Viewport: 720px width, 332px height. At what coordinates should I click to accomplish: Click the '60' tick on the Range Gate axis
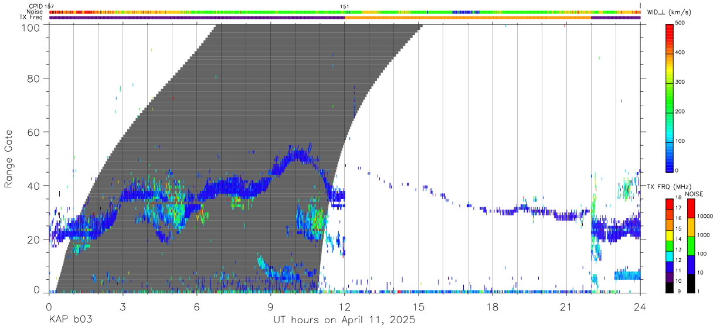click(x=34, y=132)
